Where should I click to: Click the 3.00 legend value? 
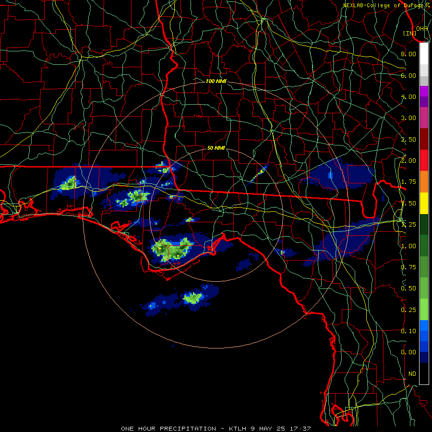pyautogui.click(x=408, y=118)
